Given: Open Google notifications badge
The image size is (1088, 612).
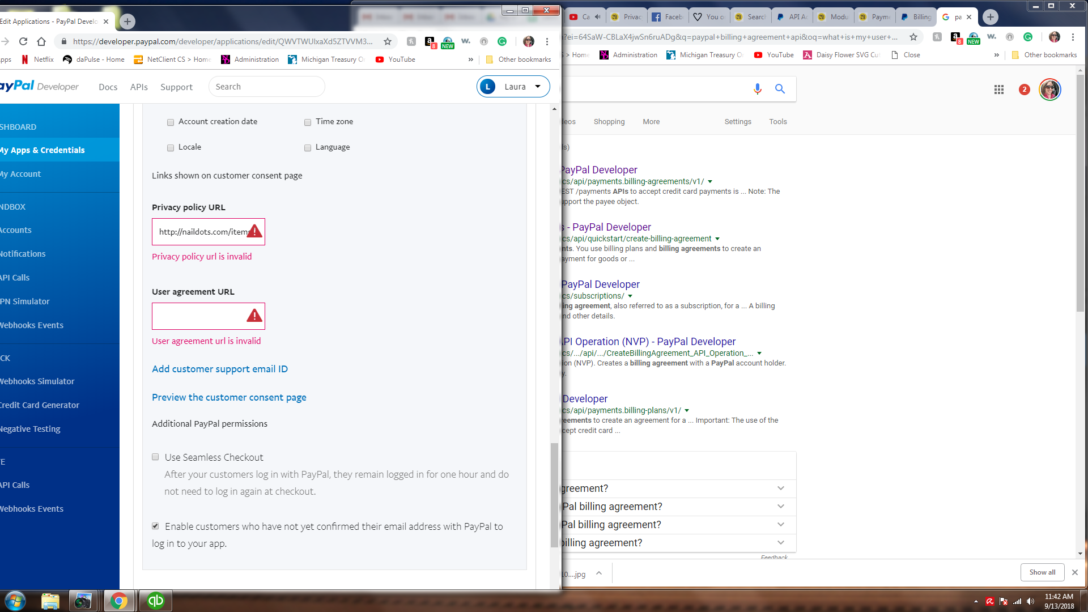Looking at the screenshot, I should (1025, 90).
